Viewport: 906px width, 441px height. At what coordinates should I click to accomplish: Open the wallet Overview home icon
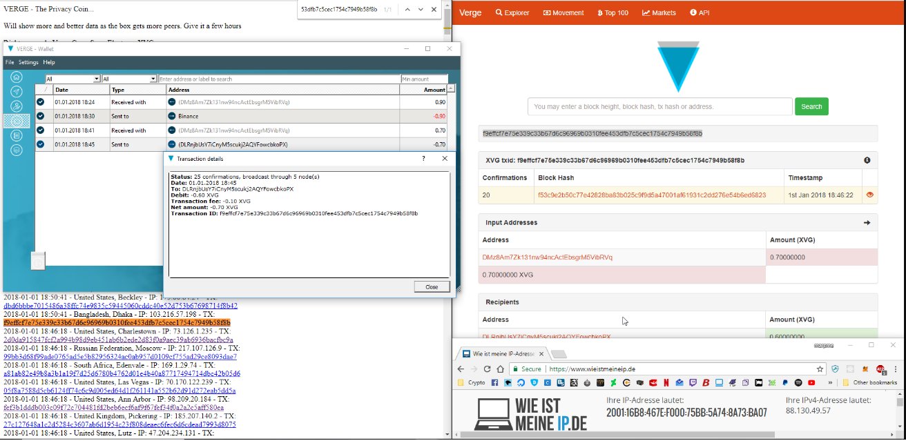click(17, 77)
